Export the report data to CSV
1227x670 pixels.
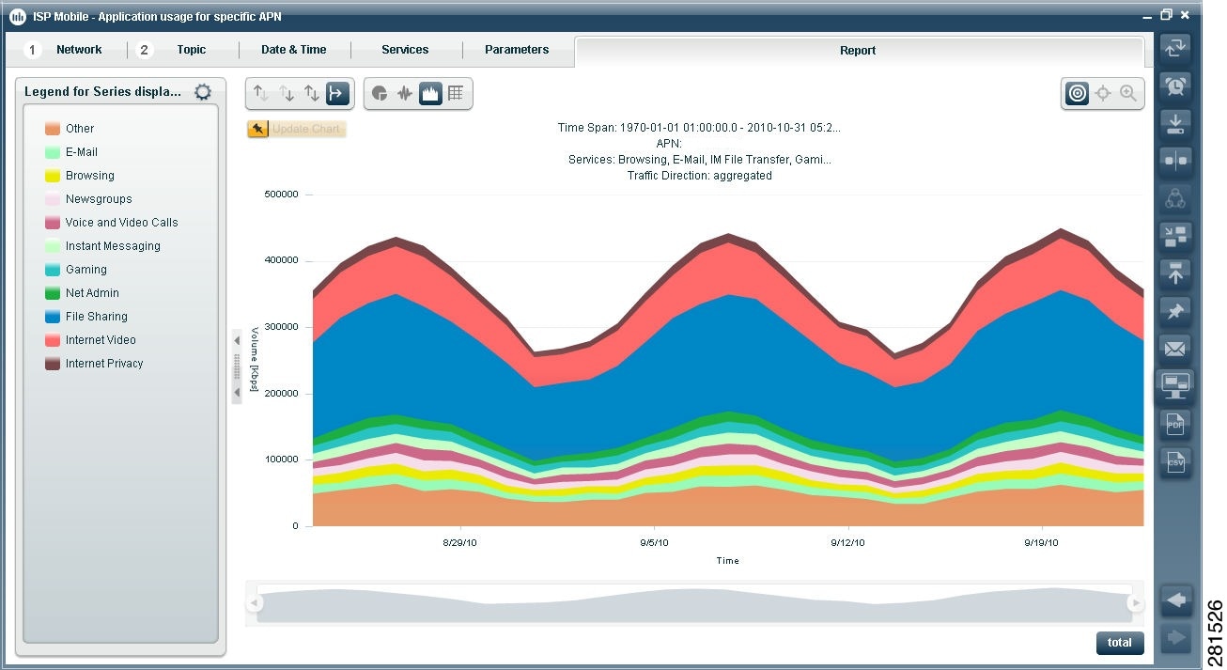[1175, 461]
